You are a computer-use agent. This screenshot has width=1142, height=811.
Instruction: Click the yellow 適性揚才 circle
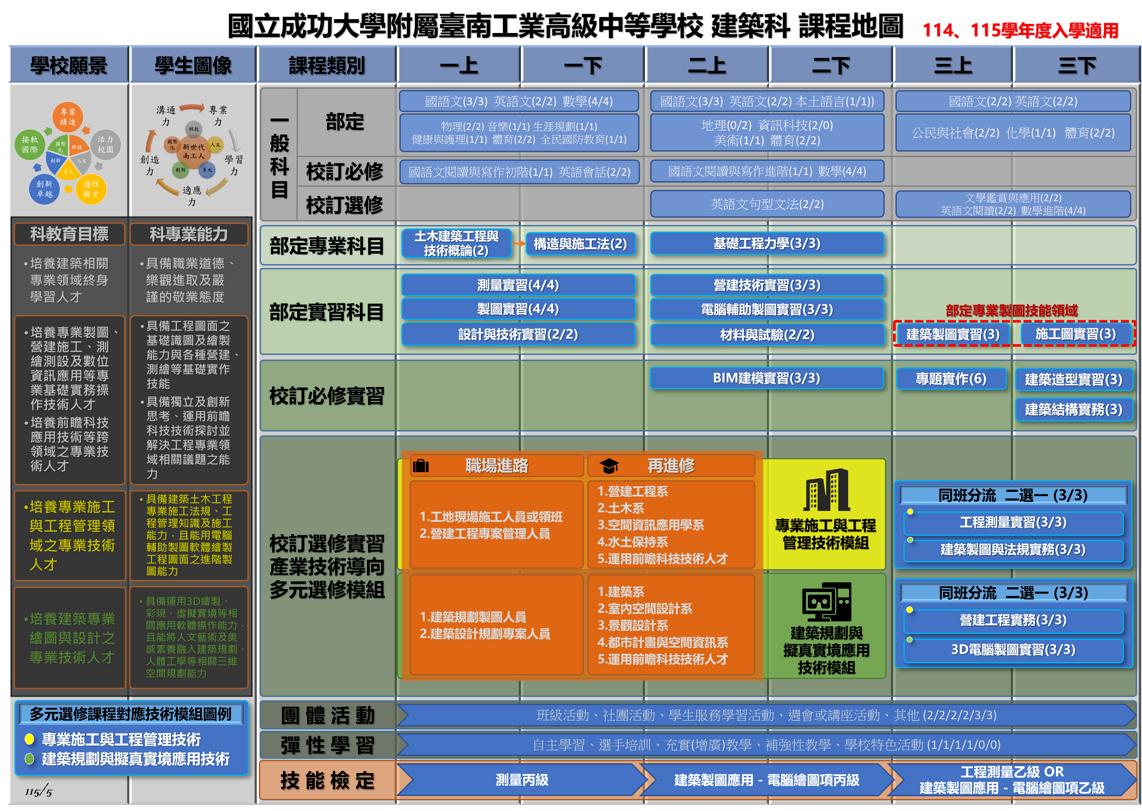point(91,189)
